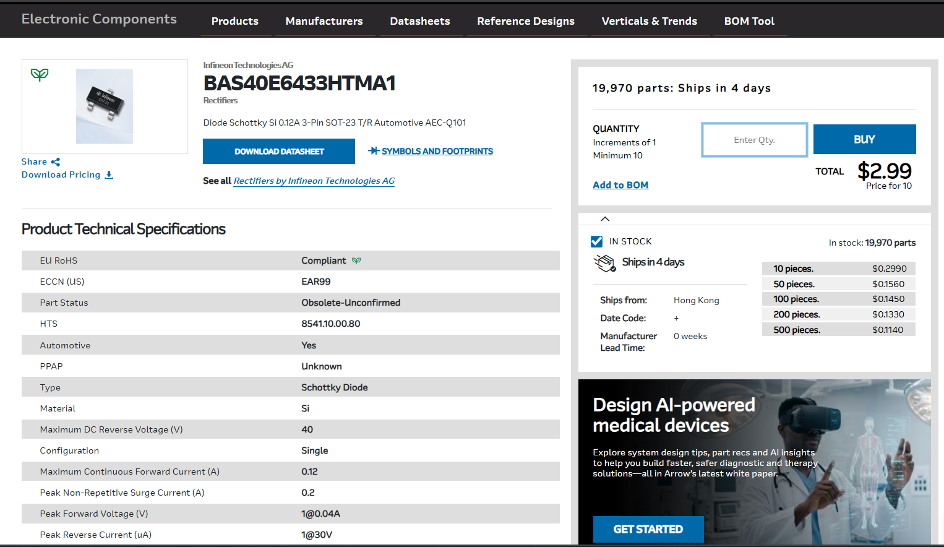944x547 pixels.
Task: Click the blue BUY button
Action: pyautogui.click(x=864, y=139)
